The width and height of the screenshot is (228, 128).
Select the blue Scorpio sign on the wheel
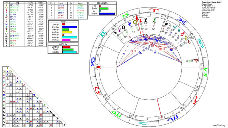[x=173, y=118]
